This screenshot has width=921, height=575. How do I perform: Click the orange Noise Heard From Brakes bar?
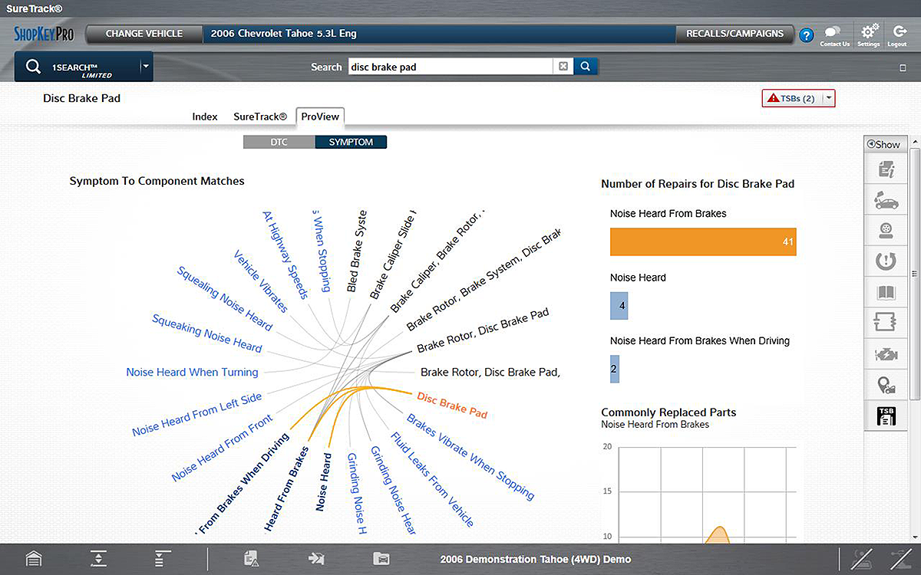[x=702, y=242]
